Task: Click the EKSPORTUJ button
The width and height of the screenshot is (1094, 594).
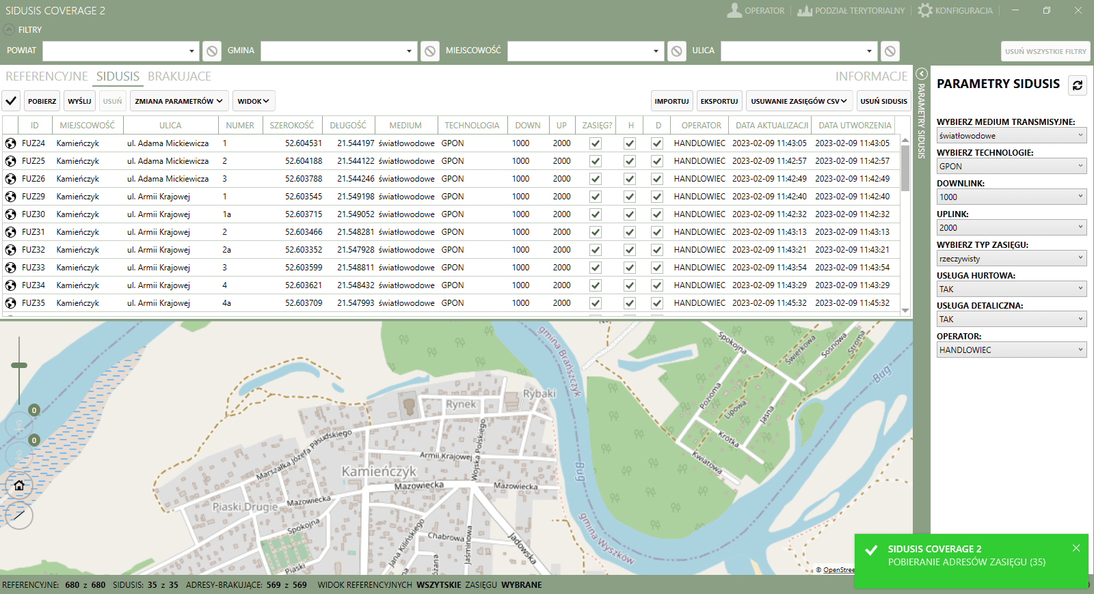Action: [x=719, y=101]
